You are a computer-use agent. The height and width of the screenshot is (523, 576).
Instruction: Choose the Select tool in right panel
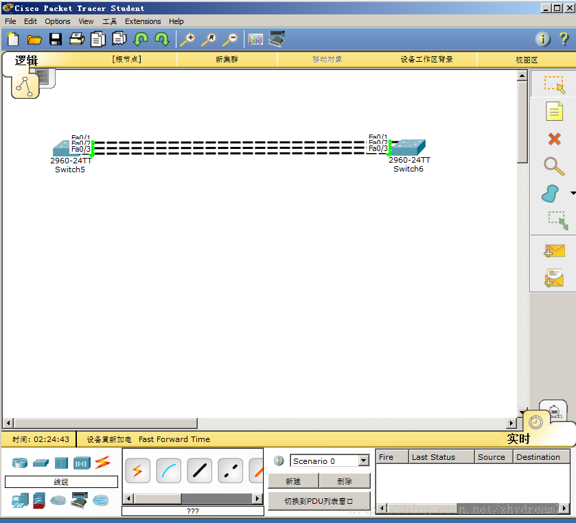pyautogui.click(x=554, y=84)
